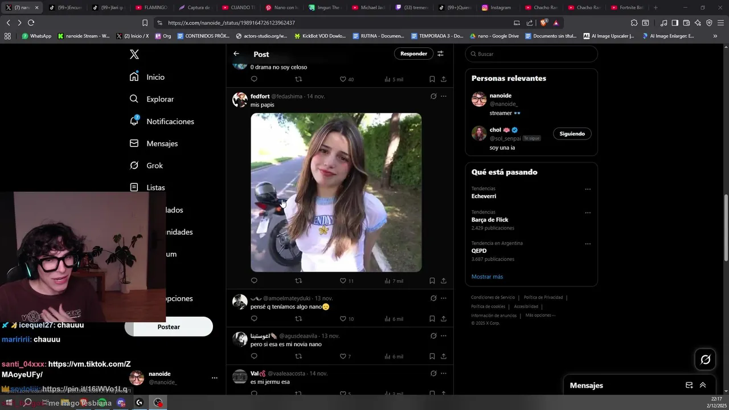Open the QEPD trend
Screen dimensions: 729x410
tap(479, 251)
